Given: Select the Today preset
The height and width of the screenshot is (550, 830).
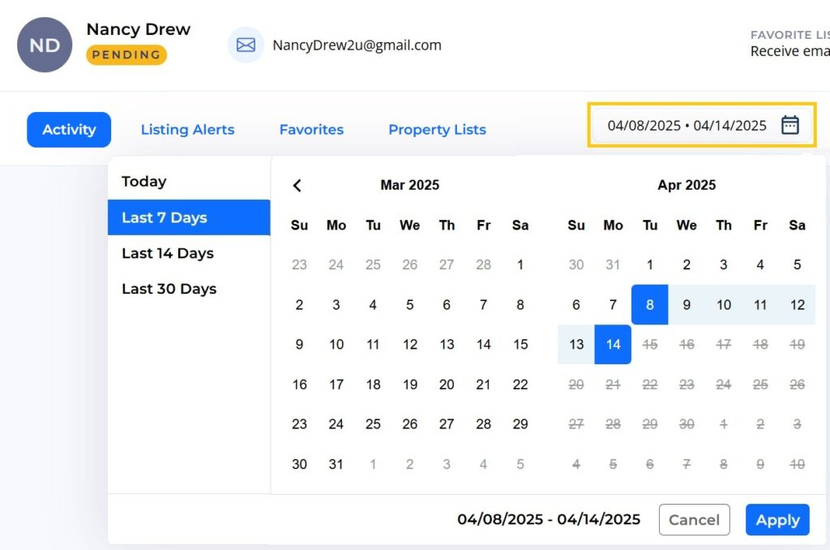Looking at the screenshot, I should [x=144, y=182].
